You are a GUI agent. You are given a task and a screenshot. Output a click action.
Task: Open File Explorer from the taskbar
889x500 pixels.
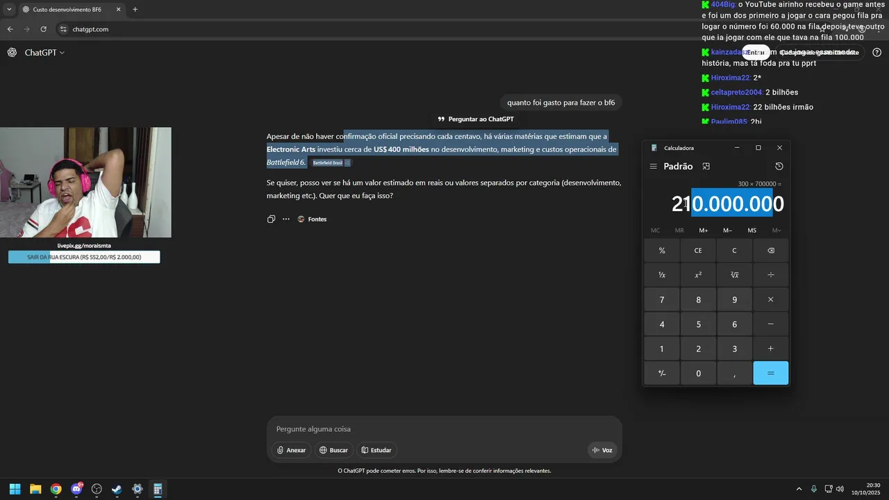(x=35, y=490)
